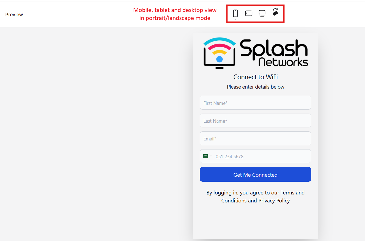The image size is (365, 241).
Task: Click red 'Mobile, tablet and desktop view' note
Action: tap(175, 10)
